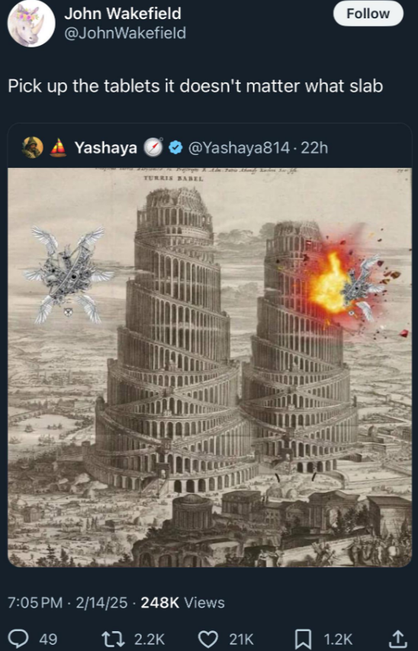Open the @JohnWakefield handle link

pyautogui.click(x=125, y=34)
